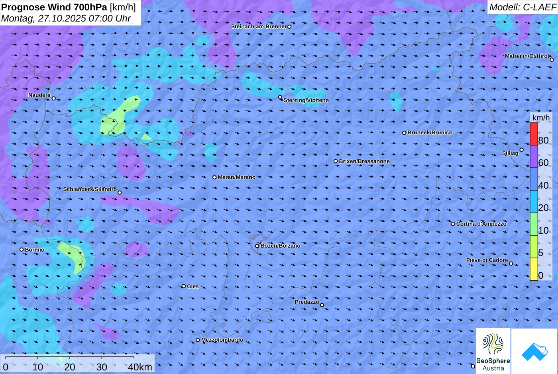Select the Meran/Merano location dot
This screenshot has width=558, height=374.
click(214, 177)
